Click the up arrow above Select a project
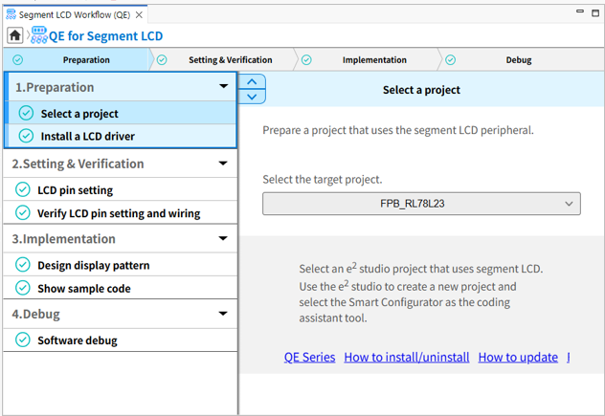 click(x=251, y=82)
